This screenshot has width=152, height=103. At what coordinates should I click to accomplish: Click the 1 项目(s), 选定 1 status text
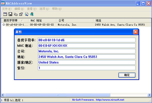[12, 100]
